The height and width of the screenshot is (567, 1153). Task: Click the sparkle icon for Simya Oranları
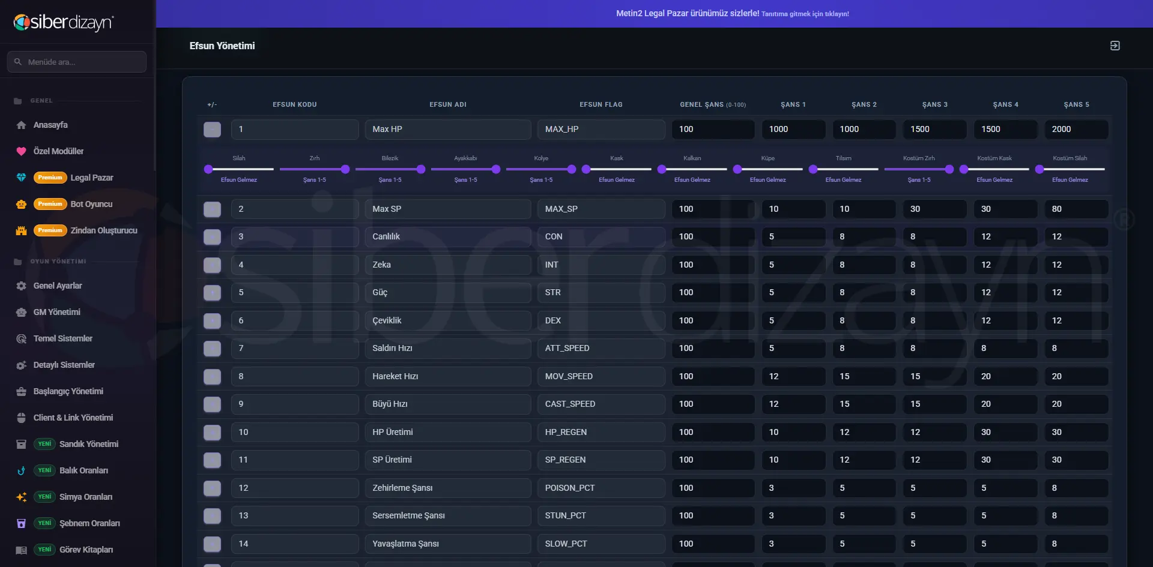pyautogui.click(x=21, y=497)
